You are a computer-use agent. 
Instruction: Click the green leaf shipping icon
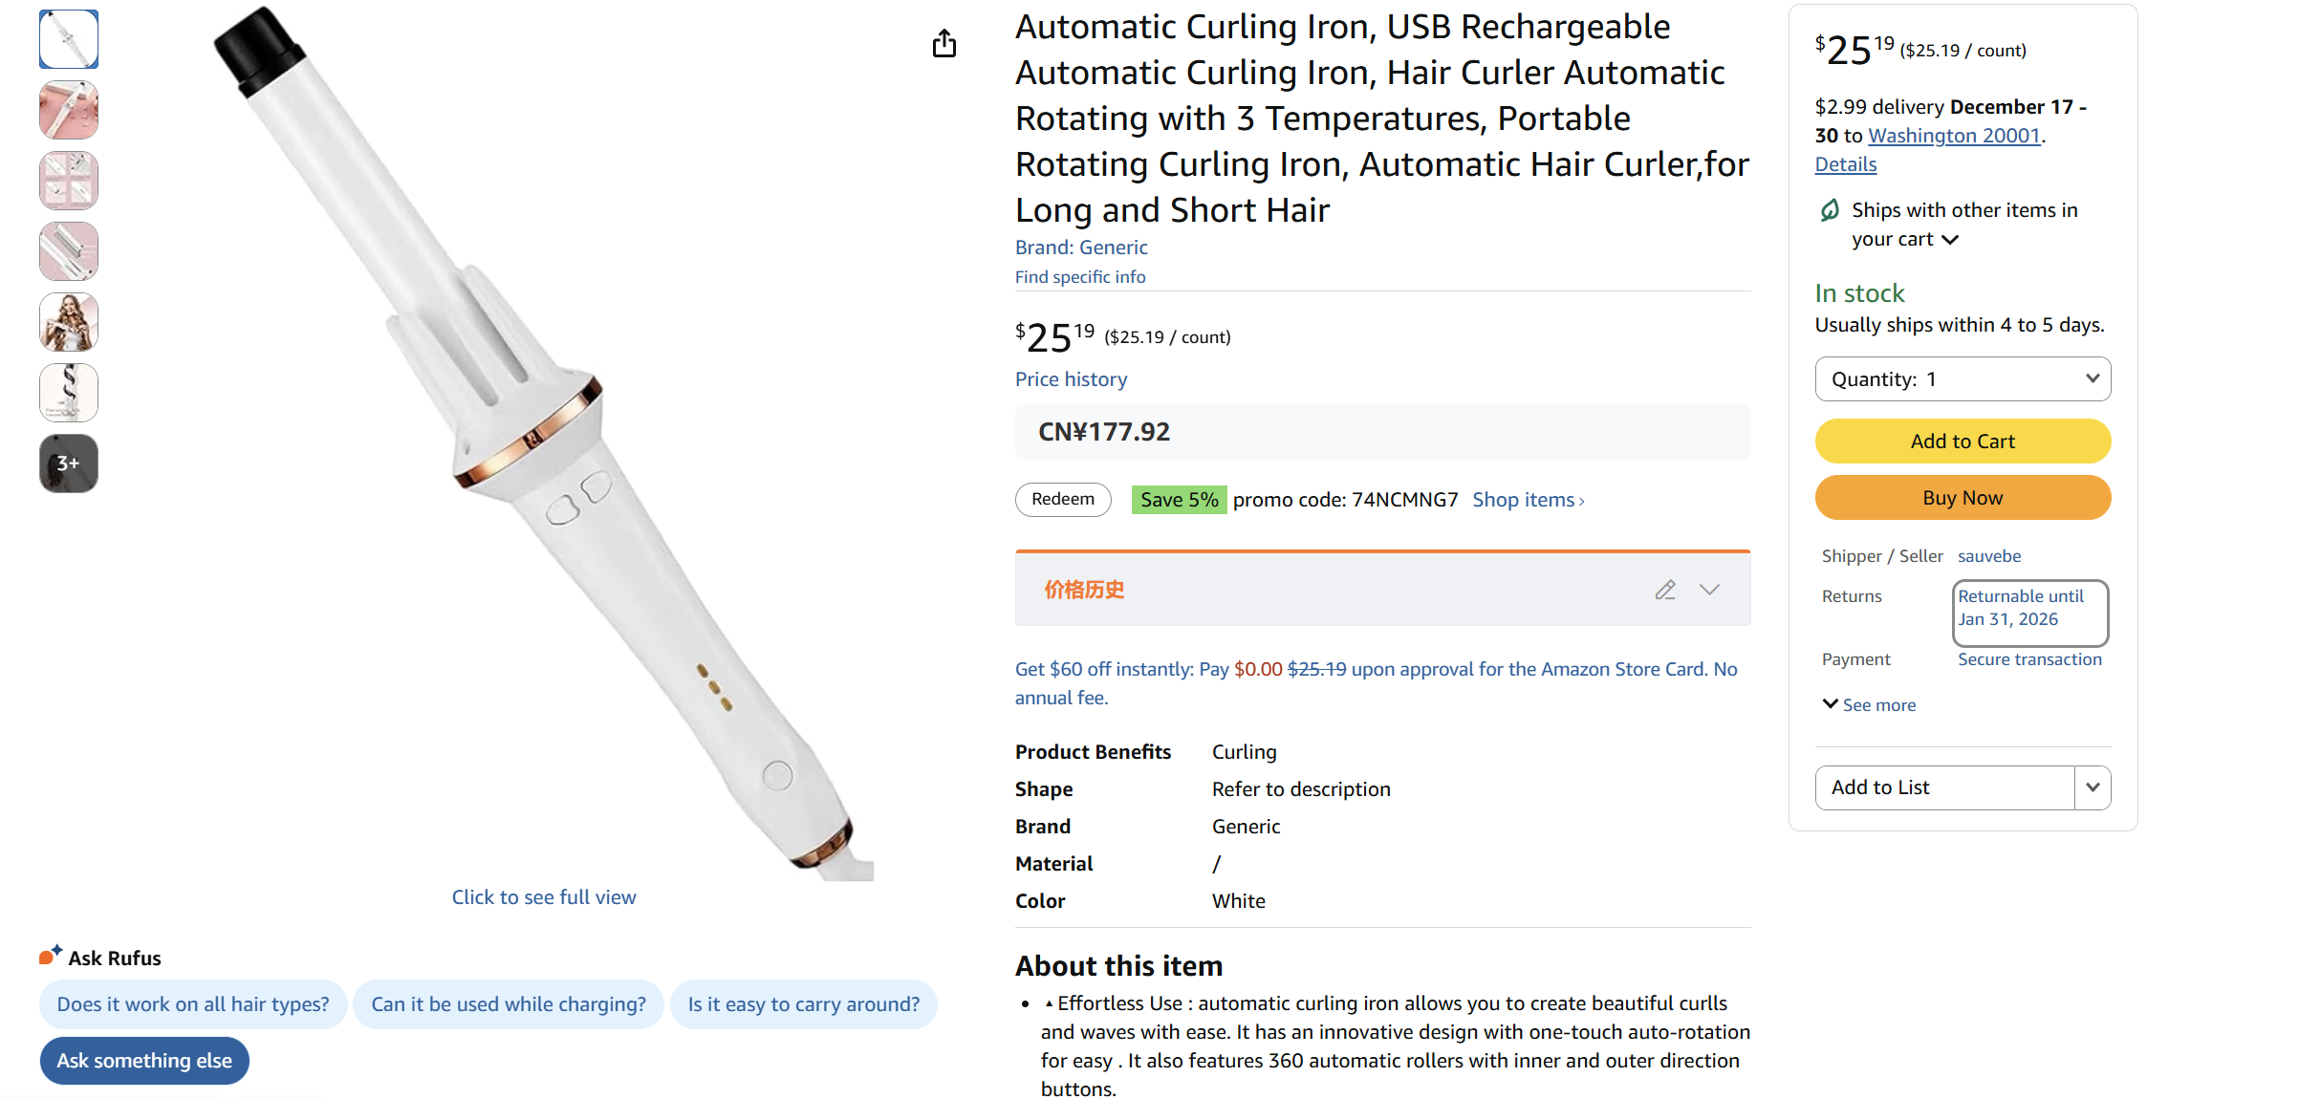[1829, 209]
